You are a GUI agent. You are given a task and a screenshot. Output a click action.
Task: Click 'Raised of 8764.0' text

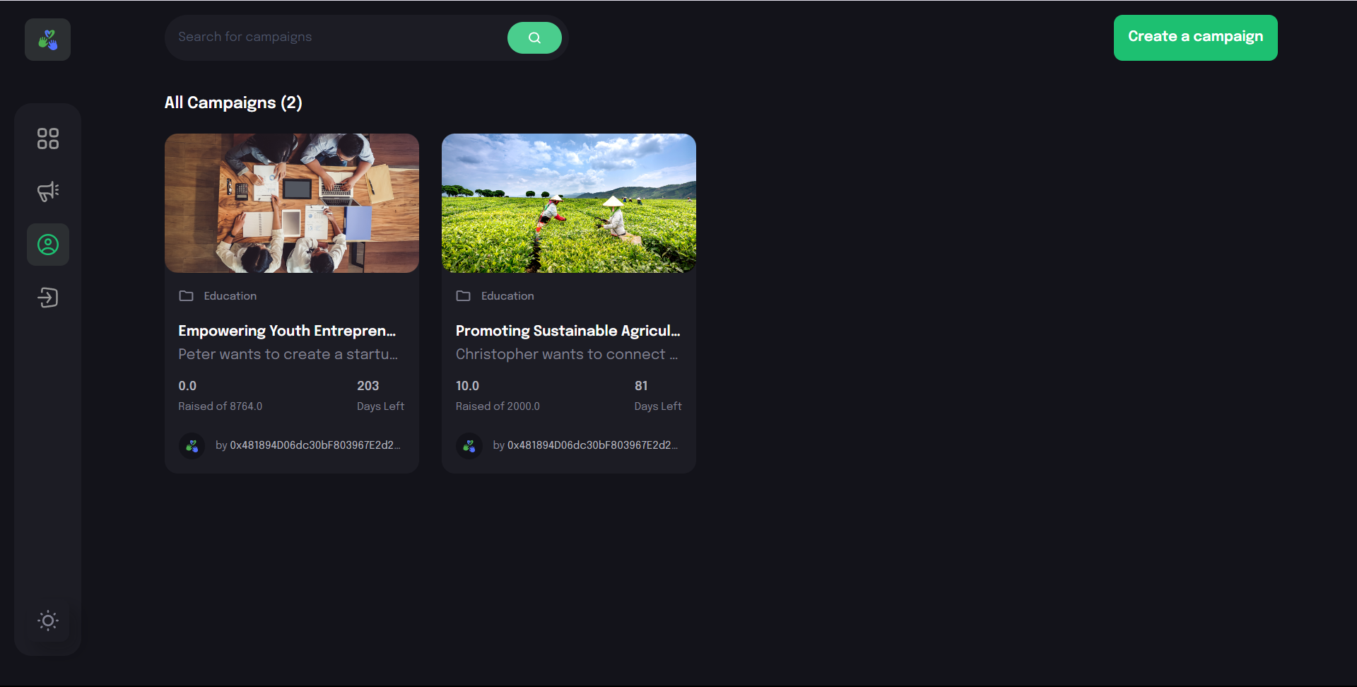pos(220,406)
